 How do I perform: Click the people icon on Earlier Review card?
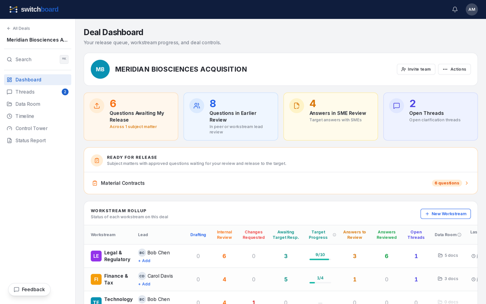pos(197,106)
